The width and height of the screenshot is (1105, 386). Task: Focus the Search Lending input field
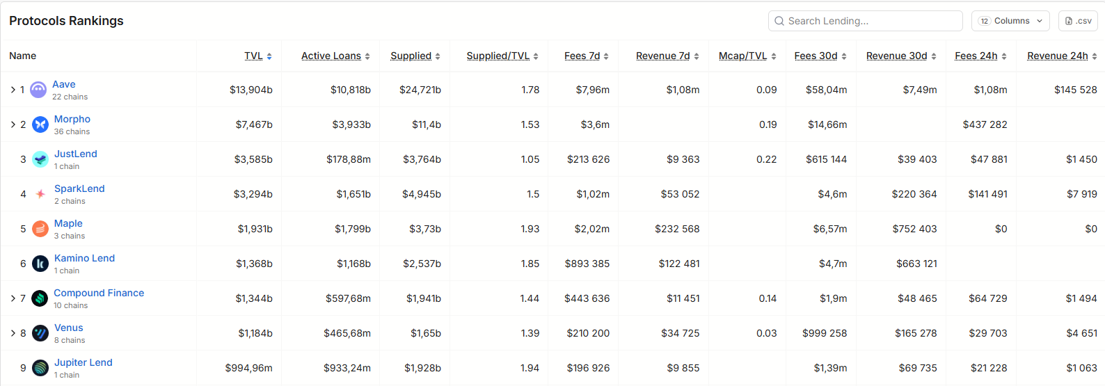click(866, 21)
